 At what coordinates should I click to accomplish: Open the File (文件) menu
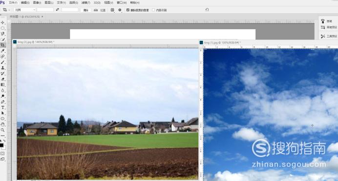coord(13,3)
